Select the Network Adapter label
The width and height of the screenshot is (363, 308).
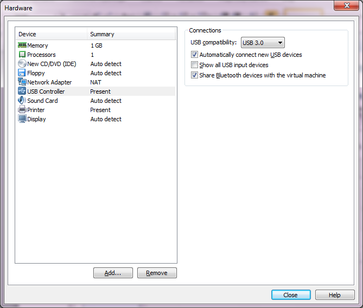tap(49, 82)
